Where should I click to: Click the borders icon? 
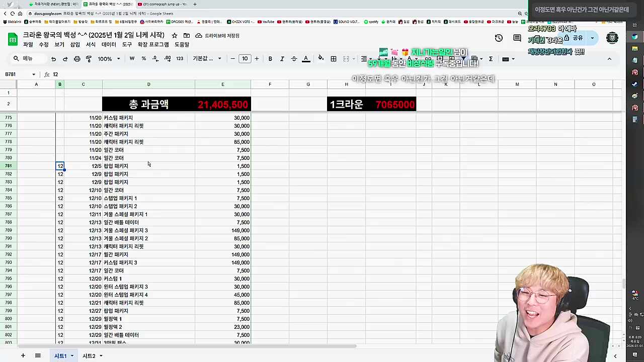click(x=334, y=59)
